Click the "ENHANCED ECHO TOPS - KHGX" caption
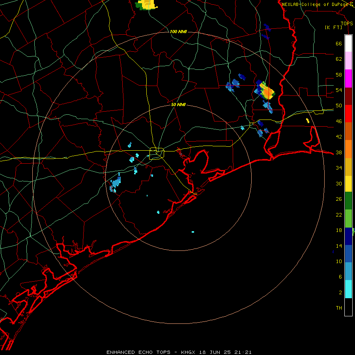This screenshot has height=355, width=355. pyautogui.click(x=151, y=352)
